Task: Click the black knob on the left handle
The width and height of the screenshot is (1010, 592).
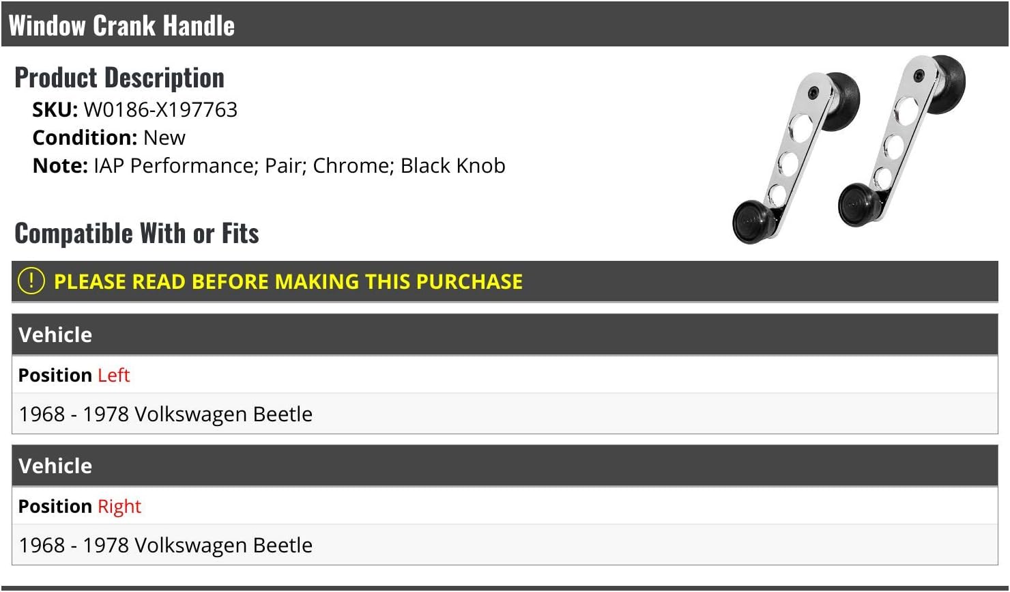Action: coord(753,221)
